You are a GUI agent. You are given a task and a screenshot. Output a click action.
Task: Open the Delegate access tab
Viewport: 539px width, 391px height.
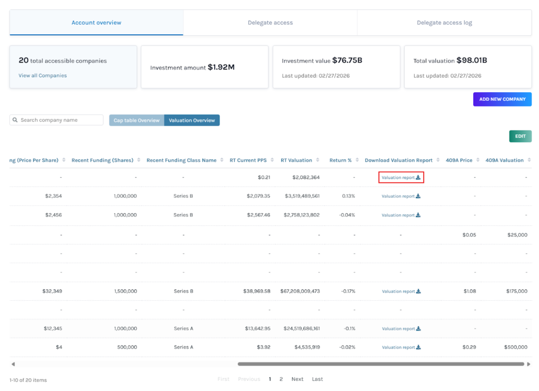click(270, 23)
